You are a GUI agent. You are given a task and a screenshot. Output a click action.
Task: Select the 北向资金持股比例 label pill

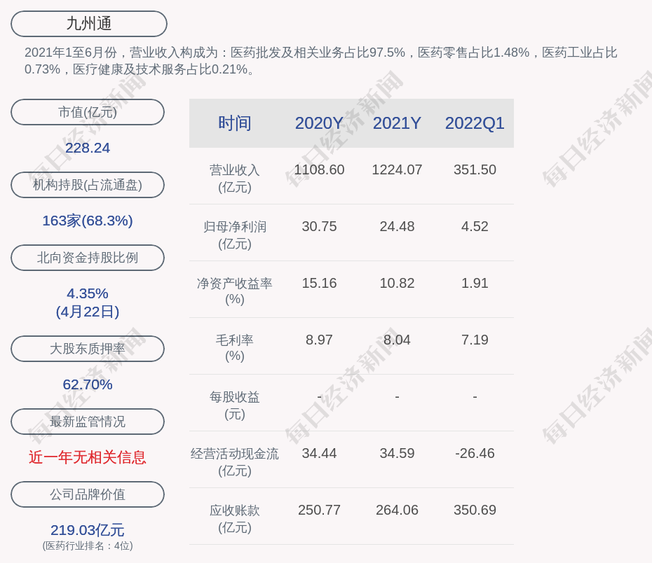click(x=88, y=258)
